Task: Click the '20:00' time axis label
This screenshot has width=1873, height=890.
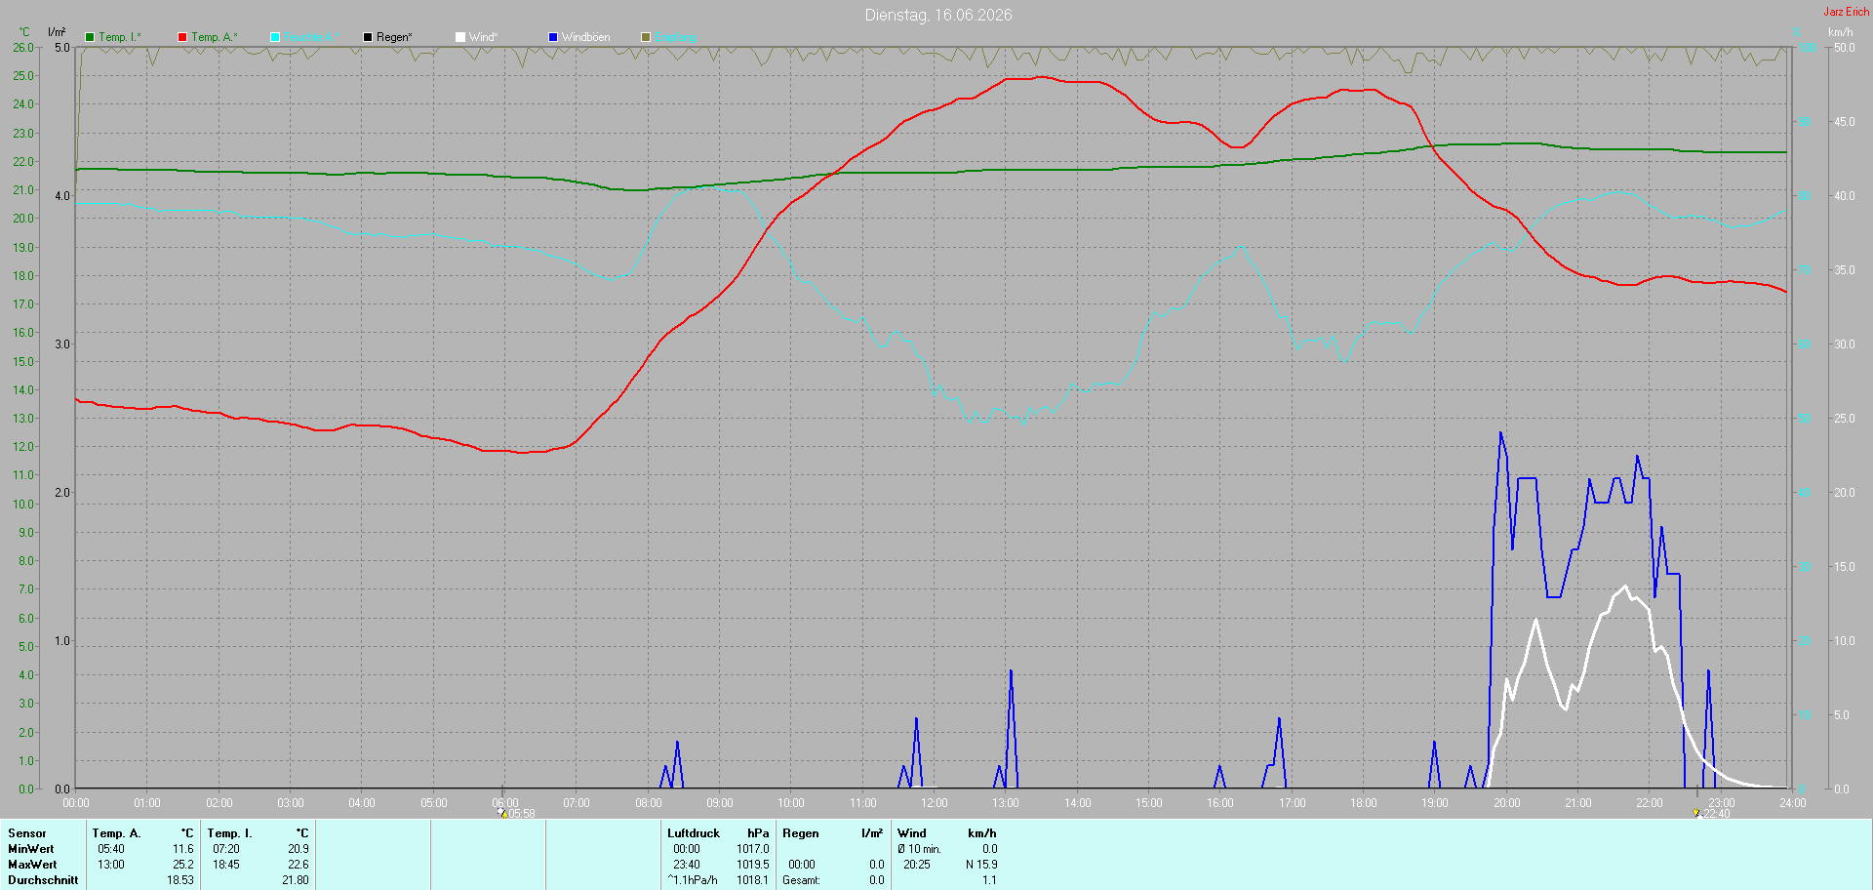Action: [1507, 803]
